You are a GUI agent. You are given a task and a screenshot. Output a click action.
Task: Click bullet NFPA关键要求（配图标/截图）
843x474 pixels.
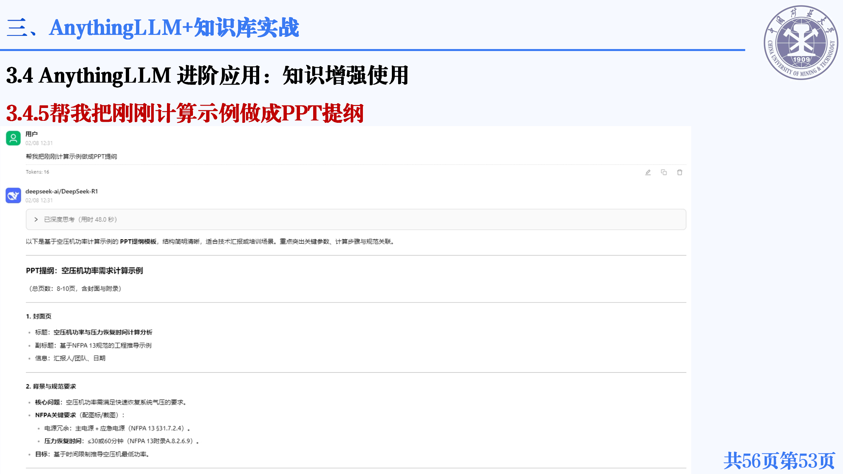(x=80, y=415)
